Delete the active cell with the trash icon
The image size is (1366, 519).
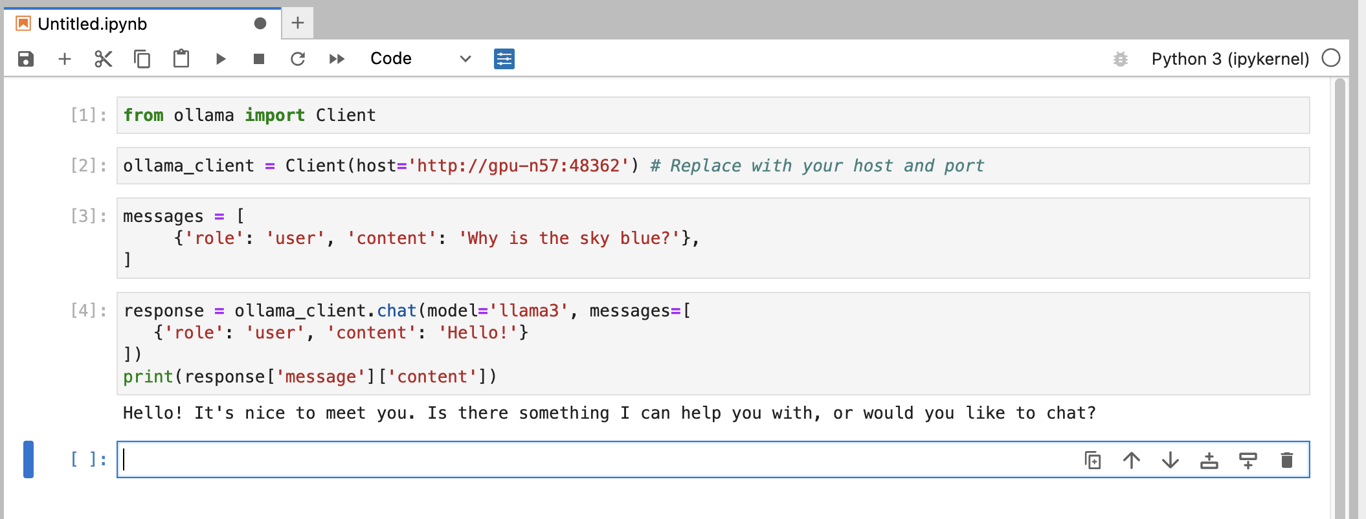point(1287,460)
